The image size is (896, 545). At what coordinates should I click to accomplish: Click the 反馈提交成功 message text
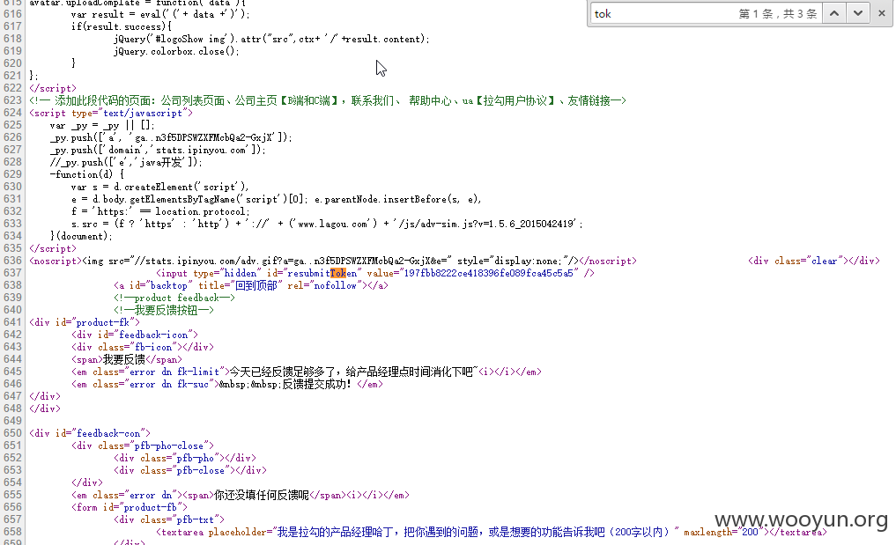[x=317, y=384]
